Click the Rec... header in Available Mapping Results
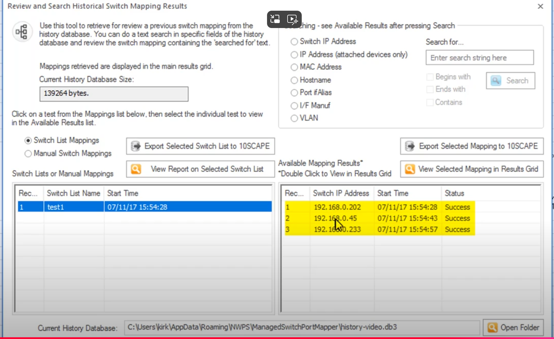This screenshot has width=554, height=339. pyautogui.click(x=295, y=193)
